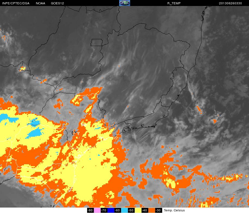Click the pink legend color swatch

click(x=97, y=210)
